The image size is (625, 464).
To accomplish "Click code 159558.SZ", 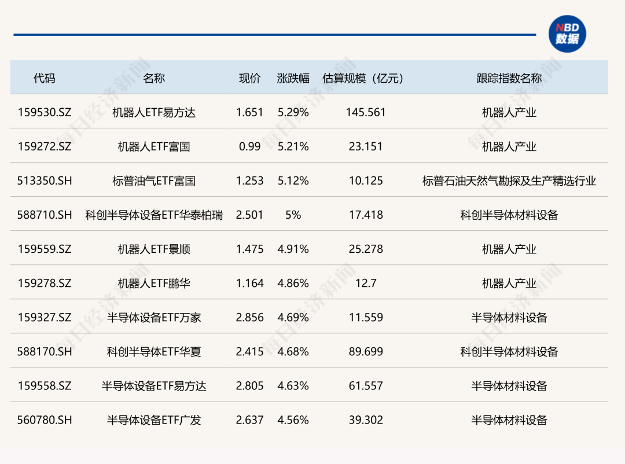I will (x=44, y=386).
